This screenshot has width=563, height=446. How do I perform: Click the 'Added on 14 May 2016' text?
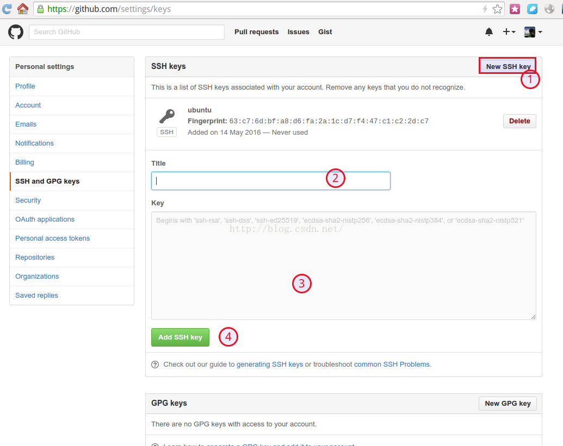(x=224, y=133)
